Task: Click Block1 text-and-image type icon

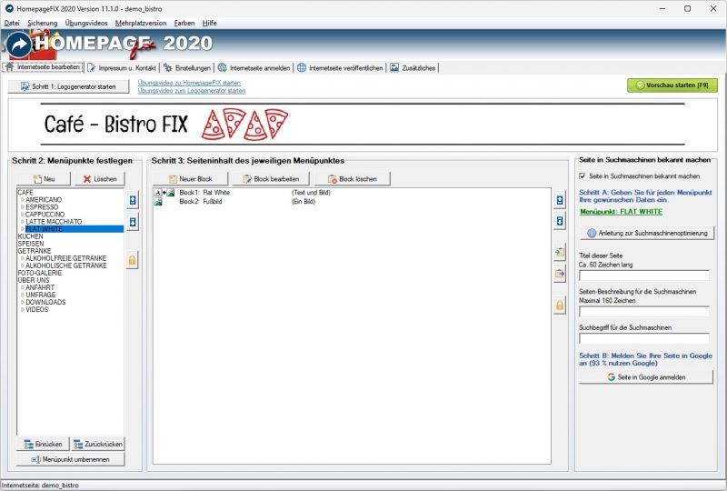Action: pyautogui.click(x=164, y=193)
